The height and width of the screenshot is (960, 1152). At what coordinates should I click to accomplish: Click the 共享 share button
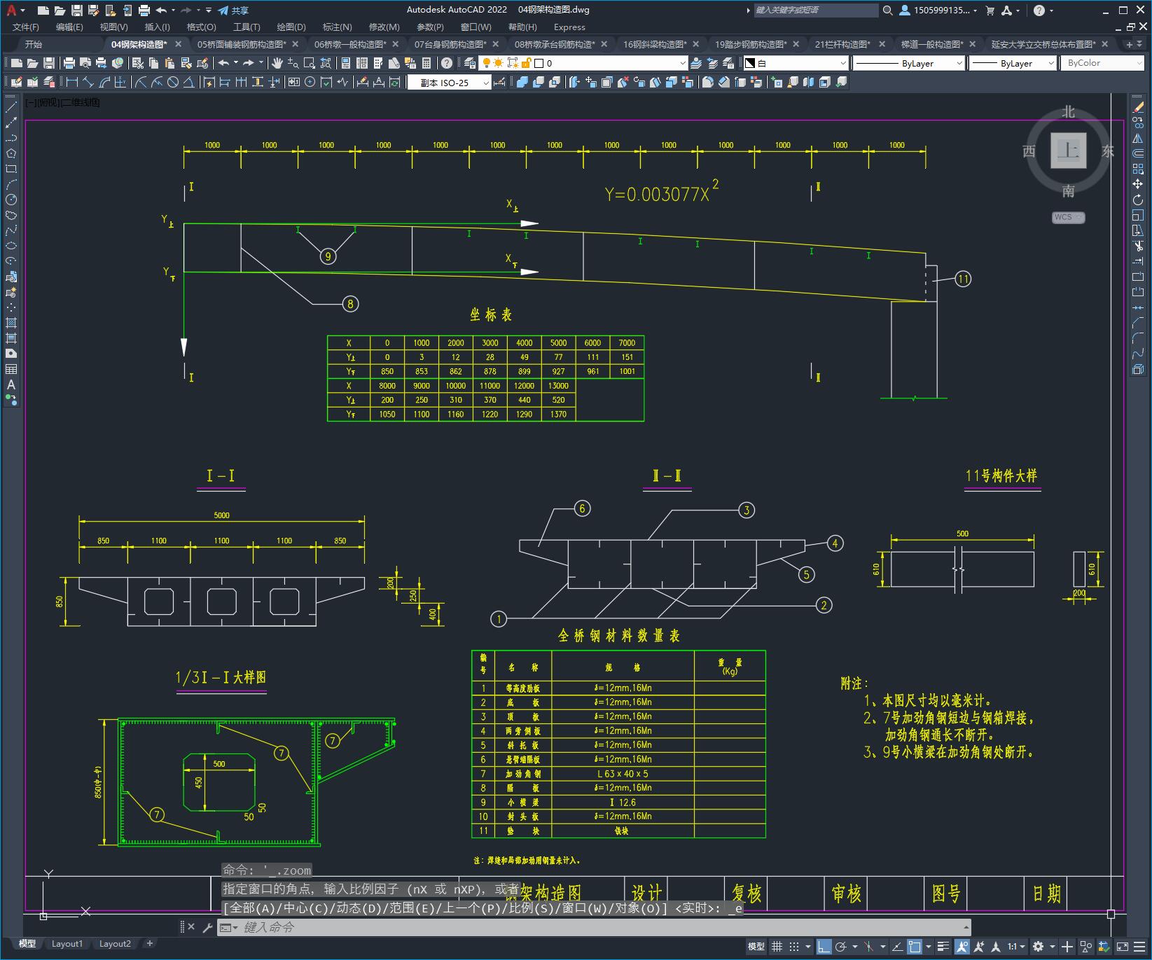[x=233, y=11]
